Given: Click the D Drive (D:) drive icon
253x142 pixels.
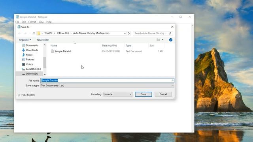Looking at the screenshot, I should (x=23, y=74).
